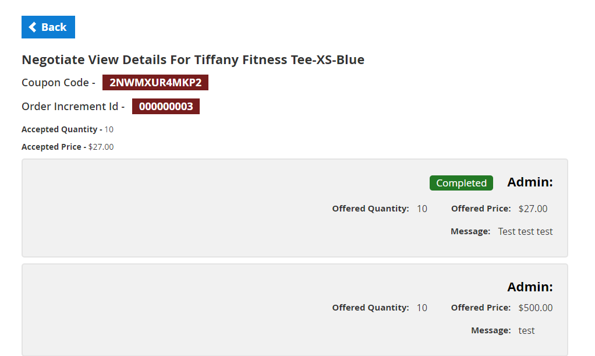595x356 pixels.
Task: Click the Accepted Quantity label
Action: point(62,129)
